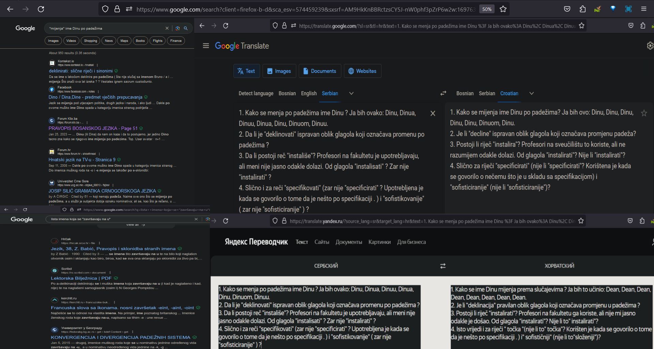Switch to the Websites translation tab
The height and width of the screenshot is (349, 654).
[362, 71]
